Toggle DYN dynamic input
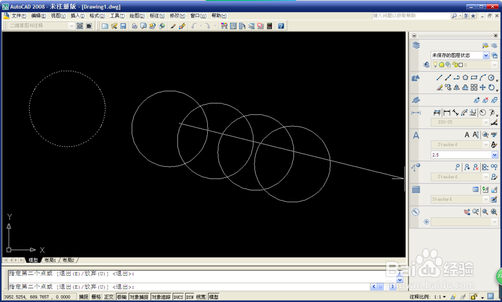Image resolution: width=502 pixels, height=302 pixels. (x=190, y=297)
